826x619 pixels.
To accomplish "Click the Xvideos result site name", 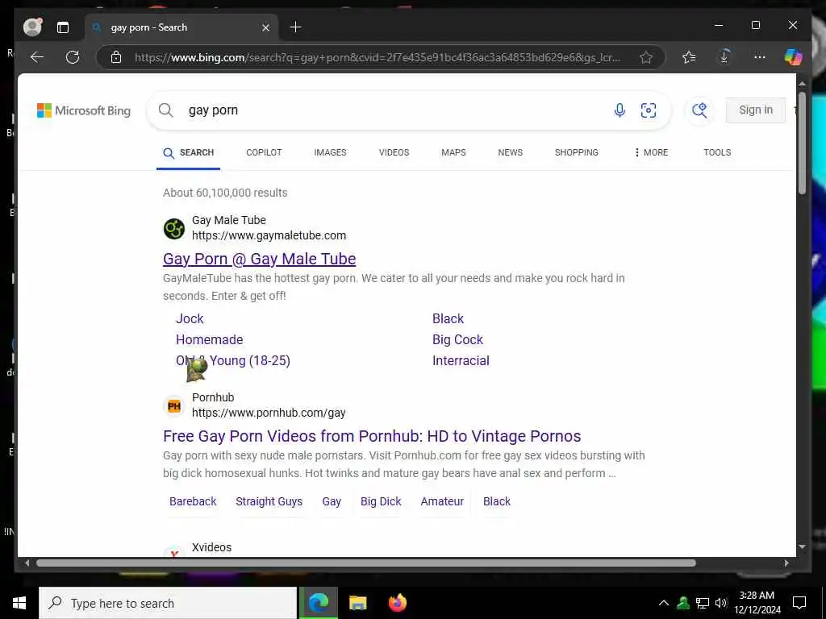I will click(x=212, y=547).
